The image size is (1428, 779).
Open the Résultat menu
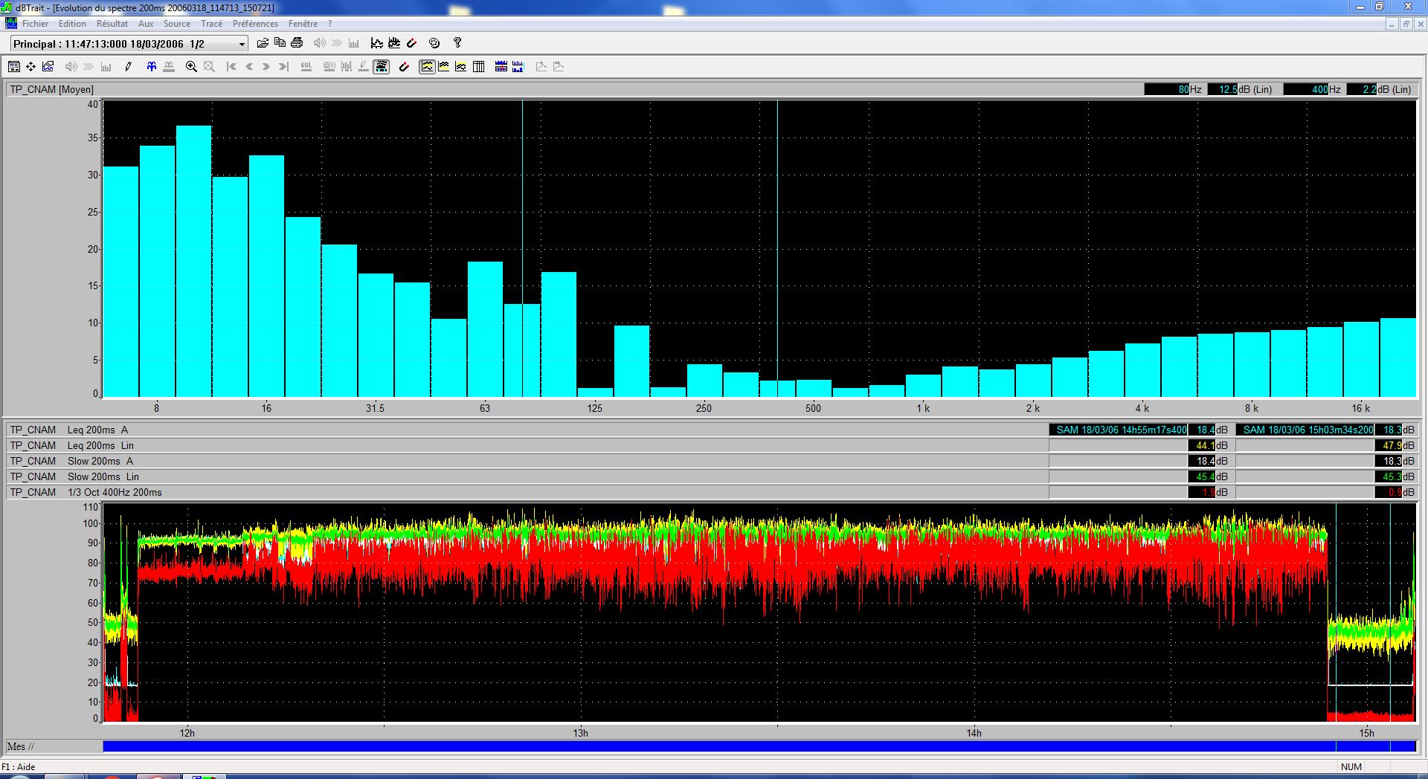click(x=112, y=24)
